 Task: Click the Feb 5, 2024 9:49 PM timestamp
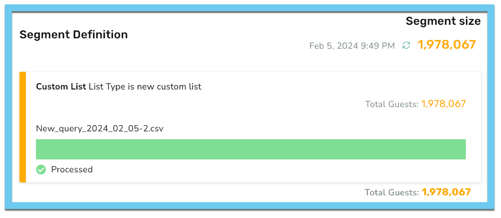pyautogui.click(x=352, y=46)
